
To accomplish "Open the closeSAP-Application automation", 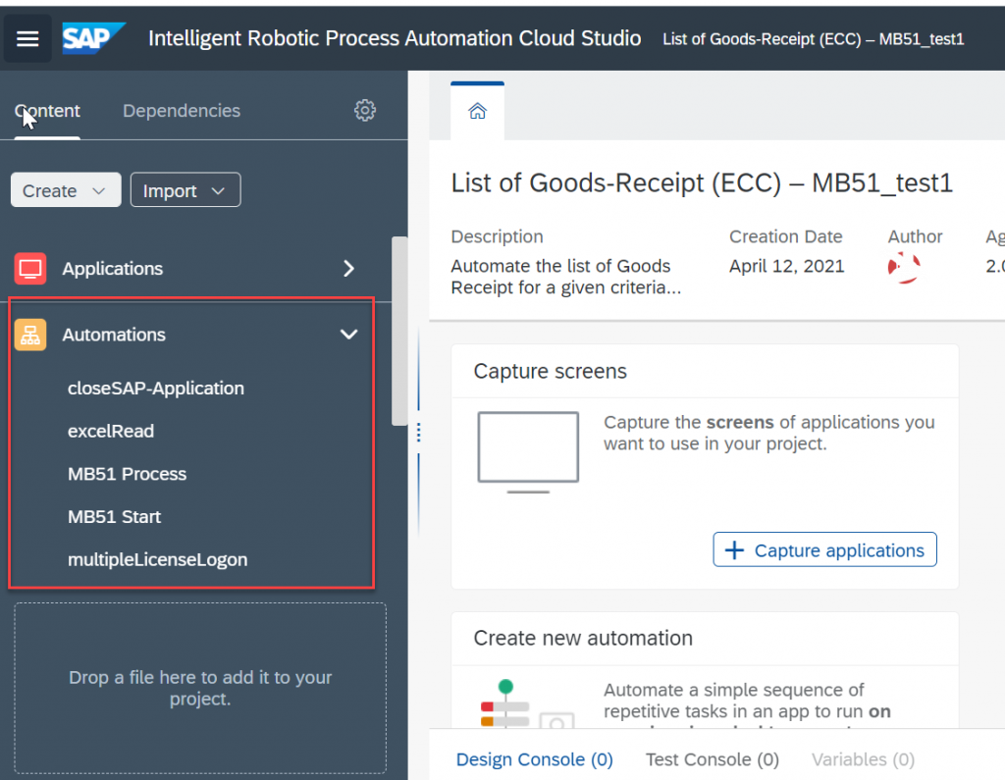I will click(x=156, y=389).
